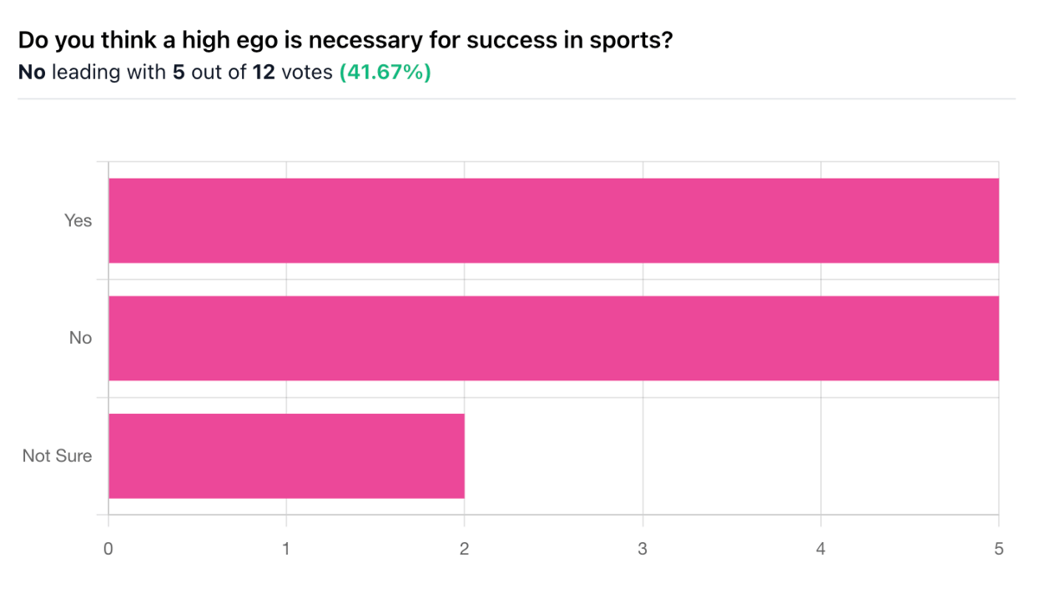The image size is (1038, 593).
Task: Click the pink Not Sure bar
Action: click(286, 456)
